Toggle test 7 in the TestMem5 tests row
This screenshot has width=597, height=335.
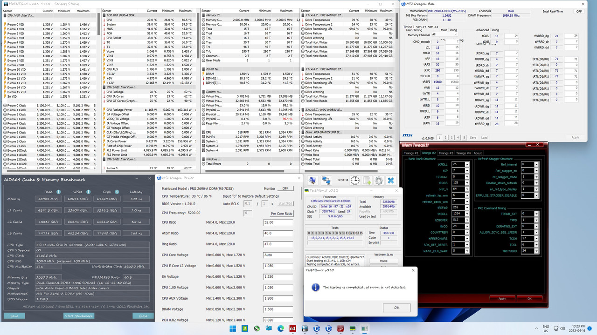tap(333, 233)
